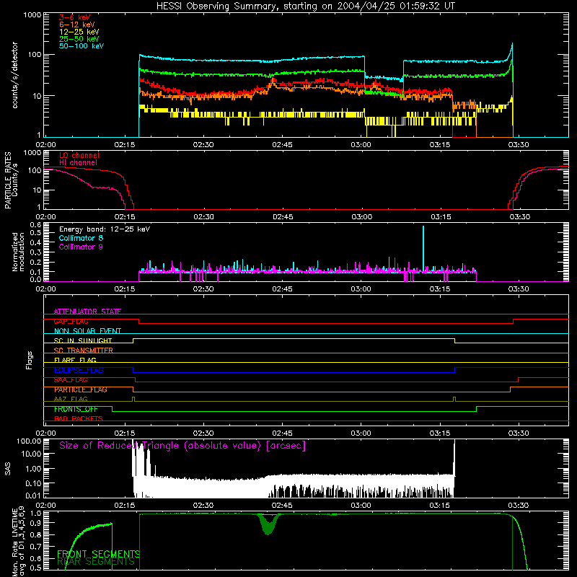The image size is (577, 577).
Task: Click the '10' value on the particle rates axis
Action: tap(38, 190)
